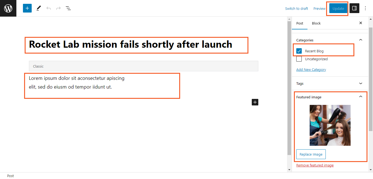The height and width of the screenshot is (179, 373).
Task: Click the Update button
Action: click(338, 8)
